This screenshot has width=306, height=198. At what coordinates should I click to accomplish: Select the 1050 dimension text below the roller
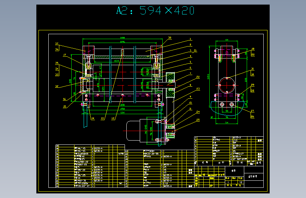pyautogui.click(x=122, y=105)
